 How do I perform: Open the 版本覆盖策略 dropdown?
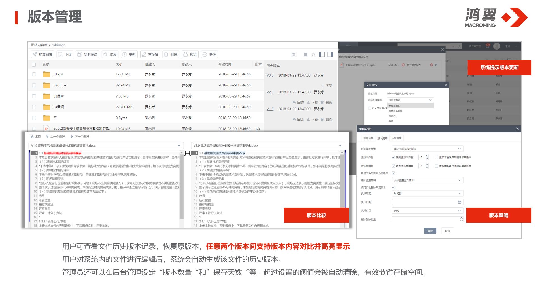pyautogui.click(x=459, y=180)
